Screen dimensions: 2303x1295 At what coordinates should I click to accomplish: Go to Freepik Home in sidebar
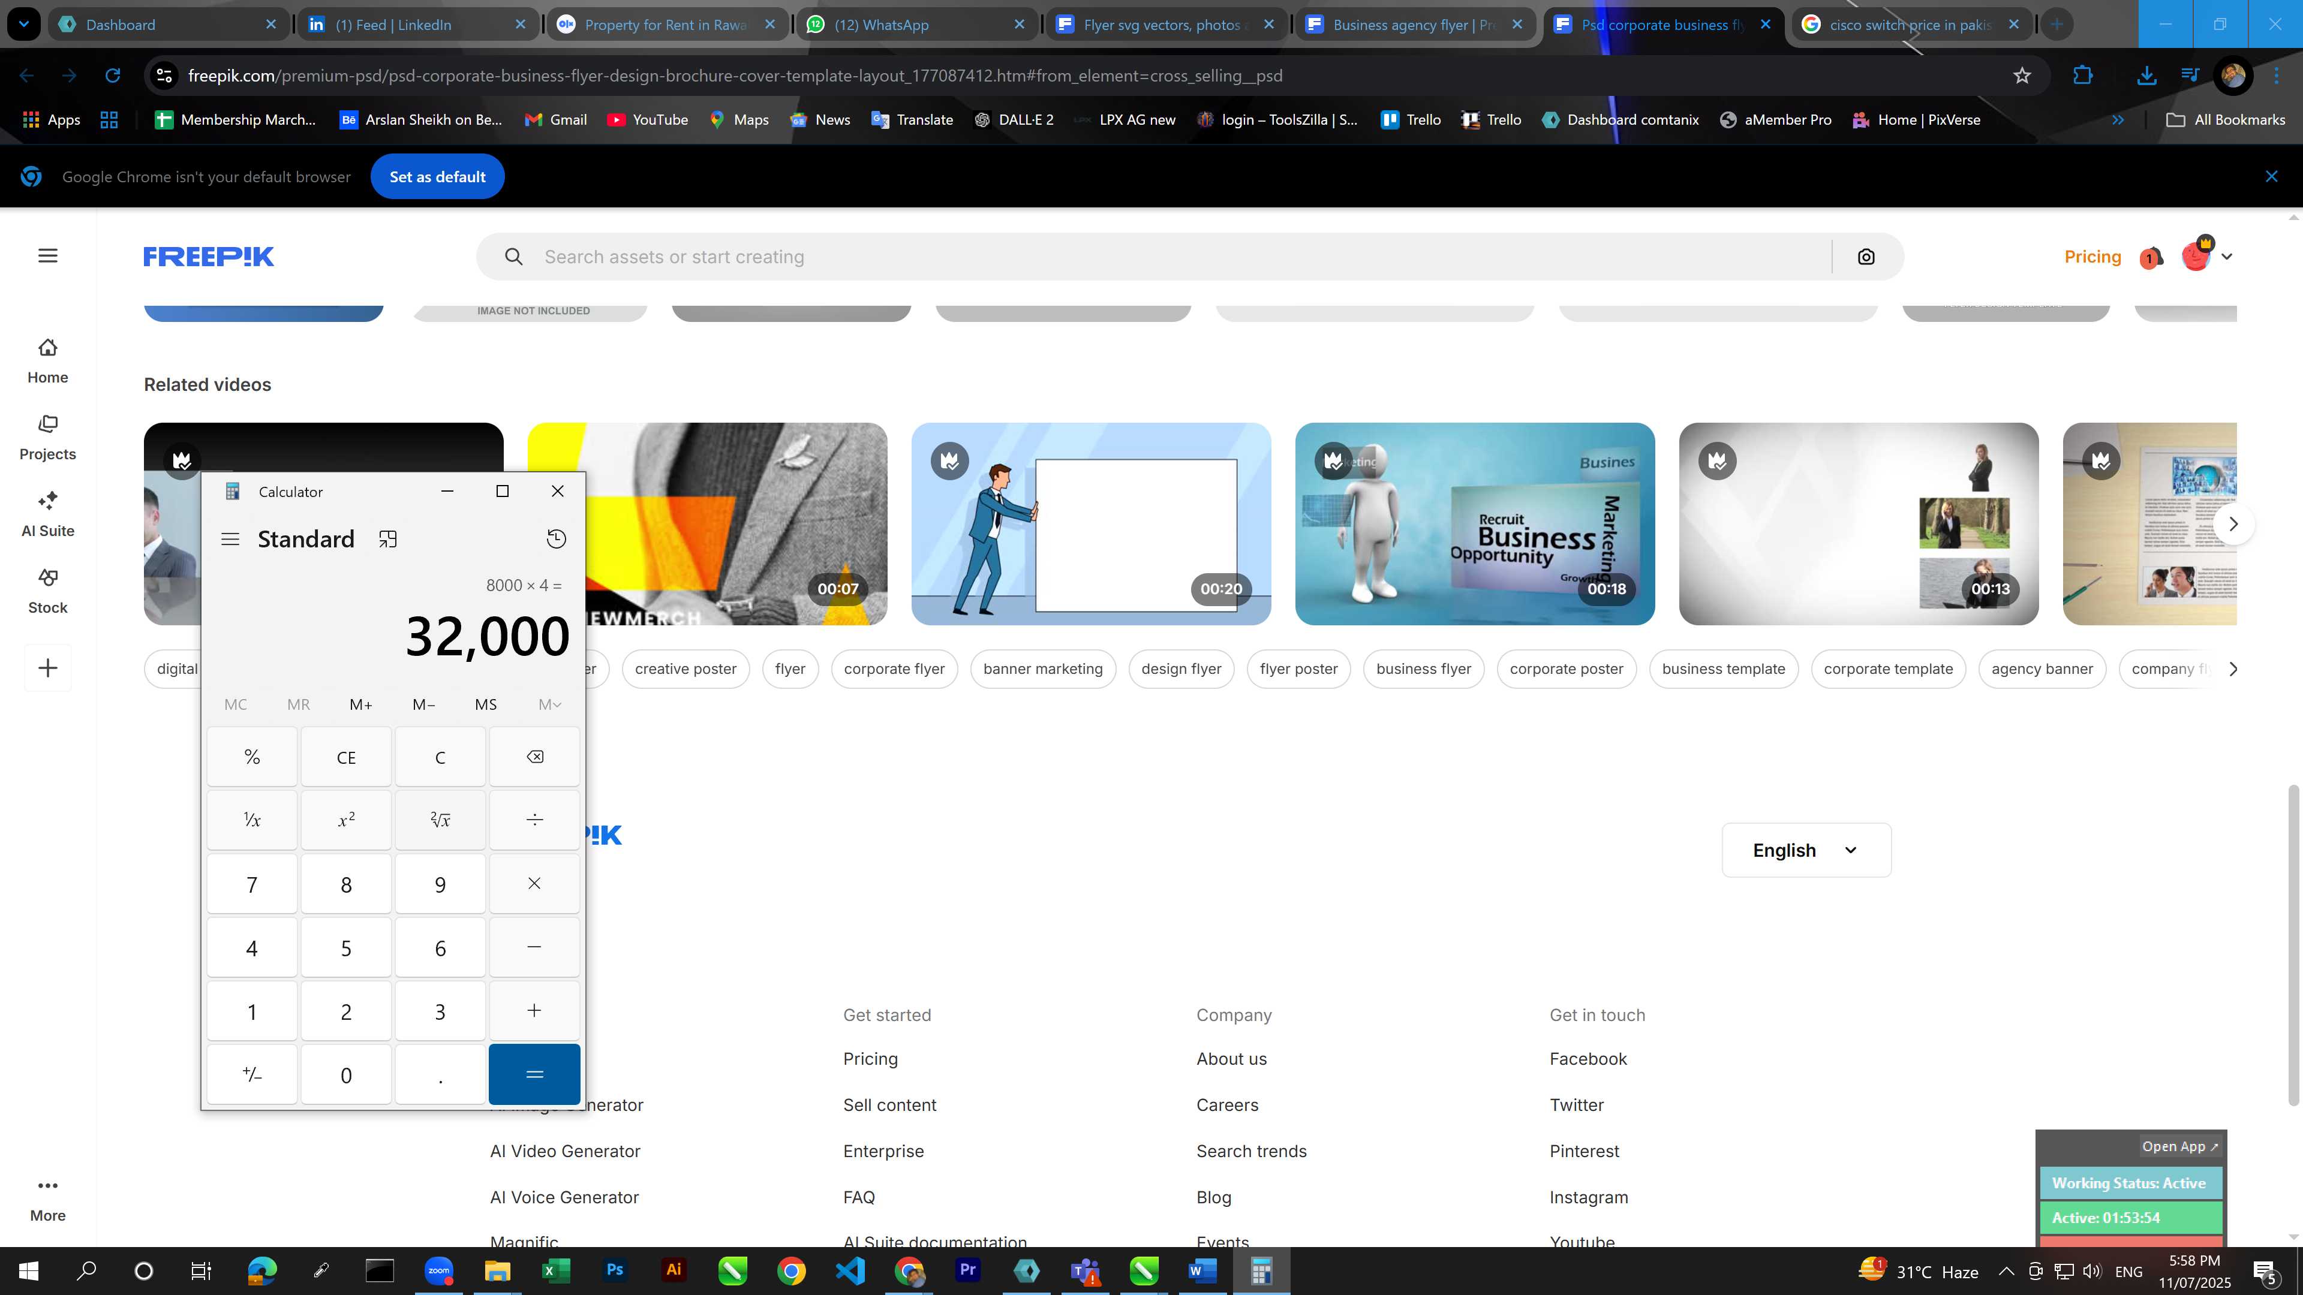click(48, 361)
